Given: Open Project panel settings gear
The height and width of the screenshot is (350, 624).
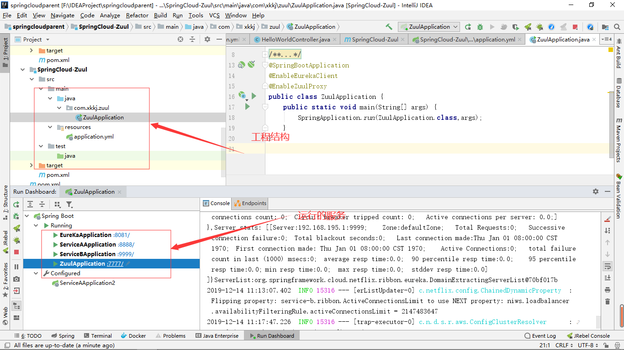Looking at the screenshot, I should [x=207, y=40].
